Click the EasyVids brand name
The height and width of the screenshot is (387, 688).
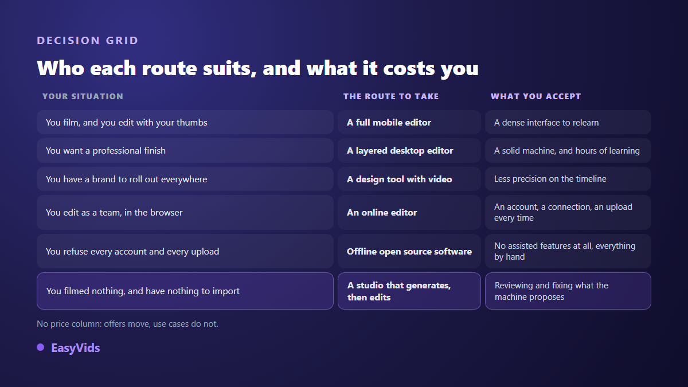point(75,347)
